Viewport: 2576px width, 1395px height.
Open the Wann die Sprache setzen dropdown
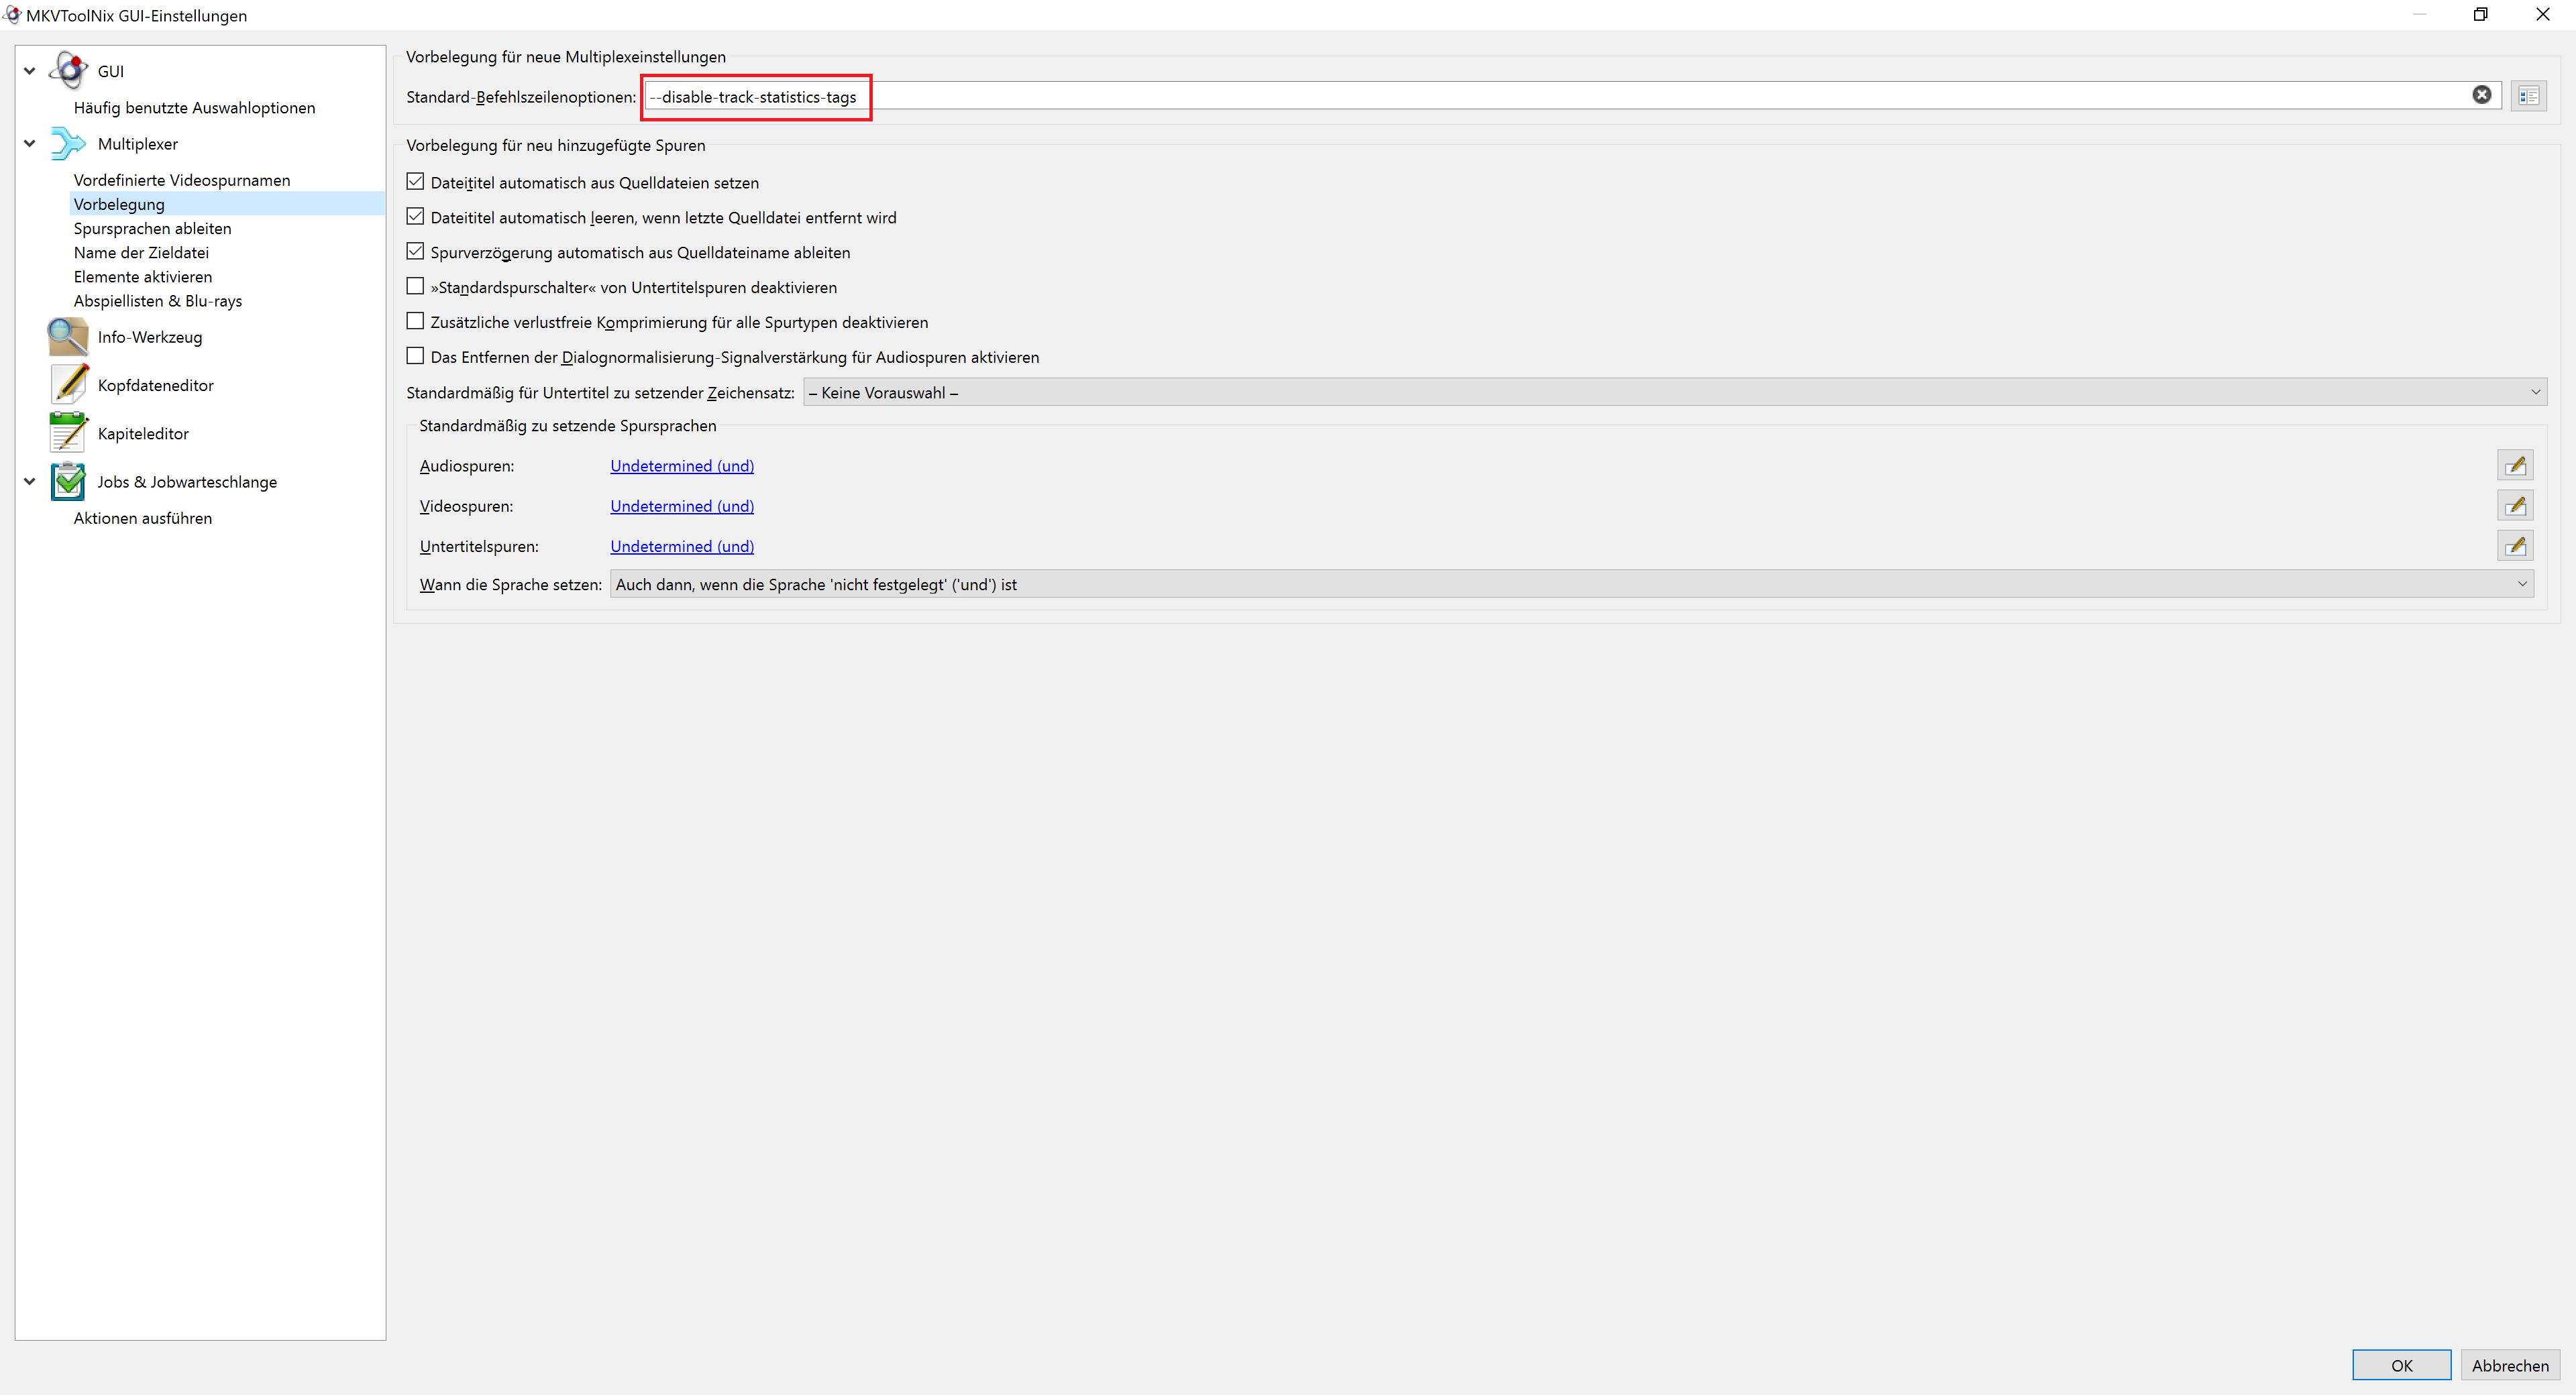1571,585
